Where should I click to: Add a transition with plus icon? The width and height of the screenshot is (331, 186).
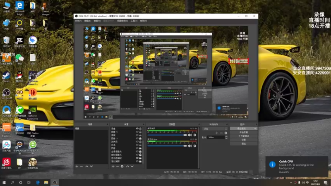[x=216, y=133]
